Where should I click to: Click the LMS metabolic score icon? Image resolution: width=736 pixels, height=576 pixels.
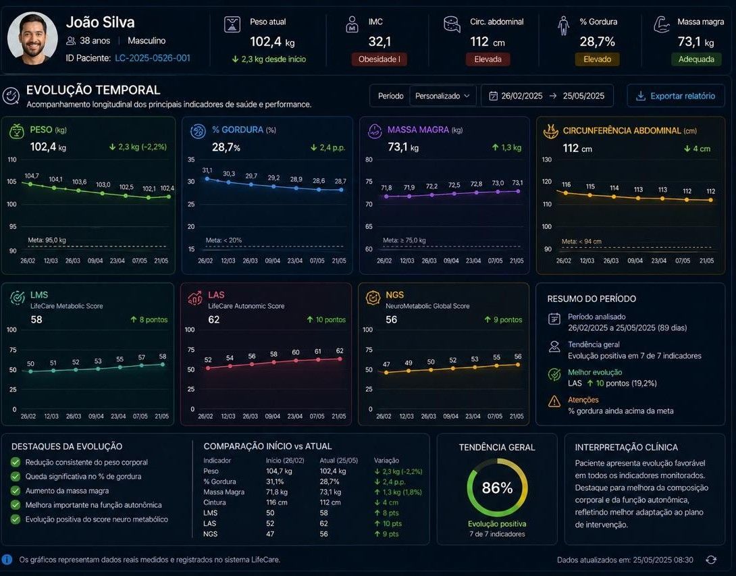(x=18, y=298)
